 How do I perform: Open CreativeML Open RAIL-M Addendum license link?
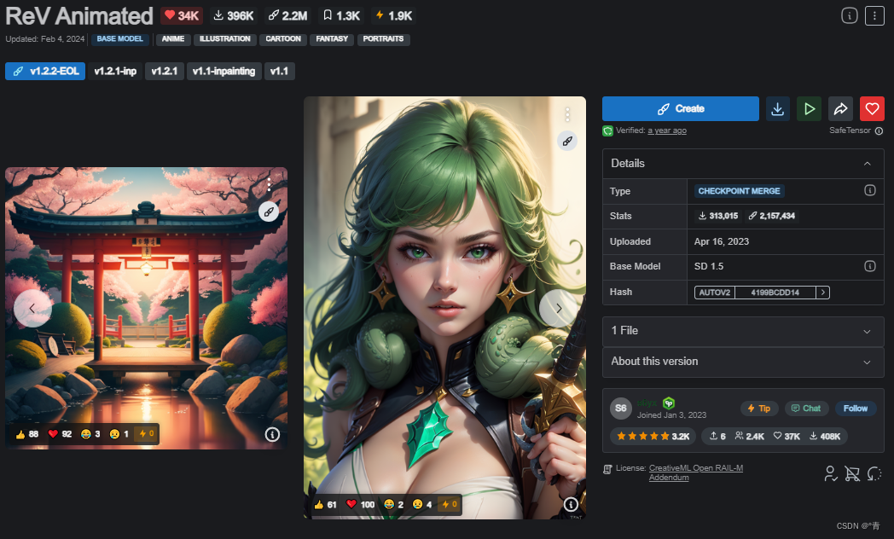pyautogui.click(x=695, y=472)
